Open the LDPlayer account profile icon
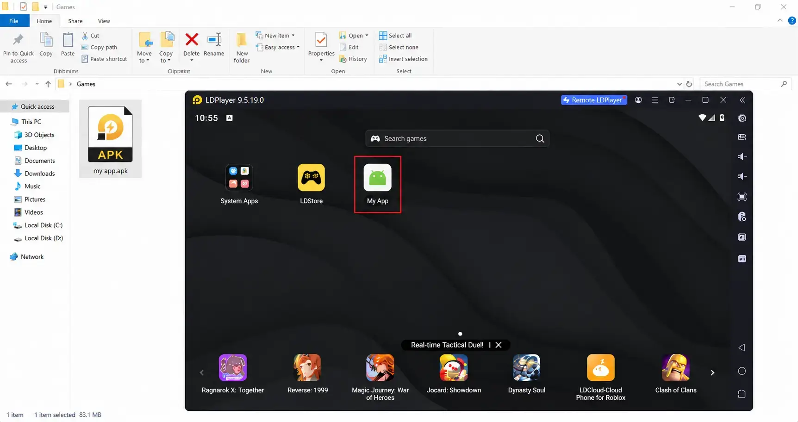Viewport: 798px width, 422px height. pos(638,100)
